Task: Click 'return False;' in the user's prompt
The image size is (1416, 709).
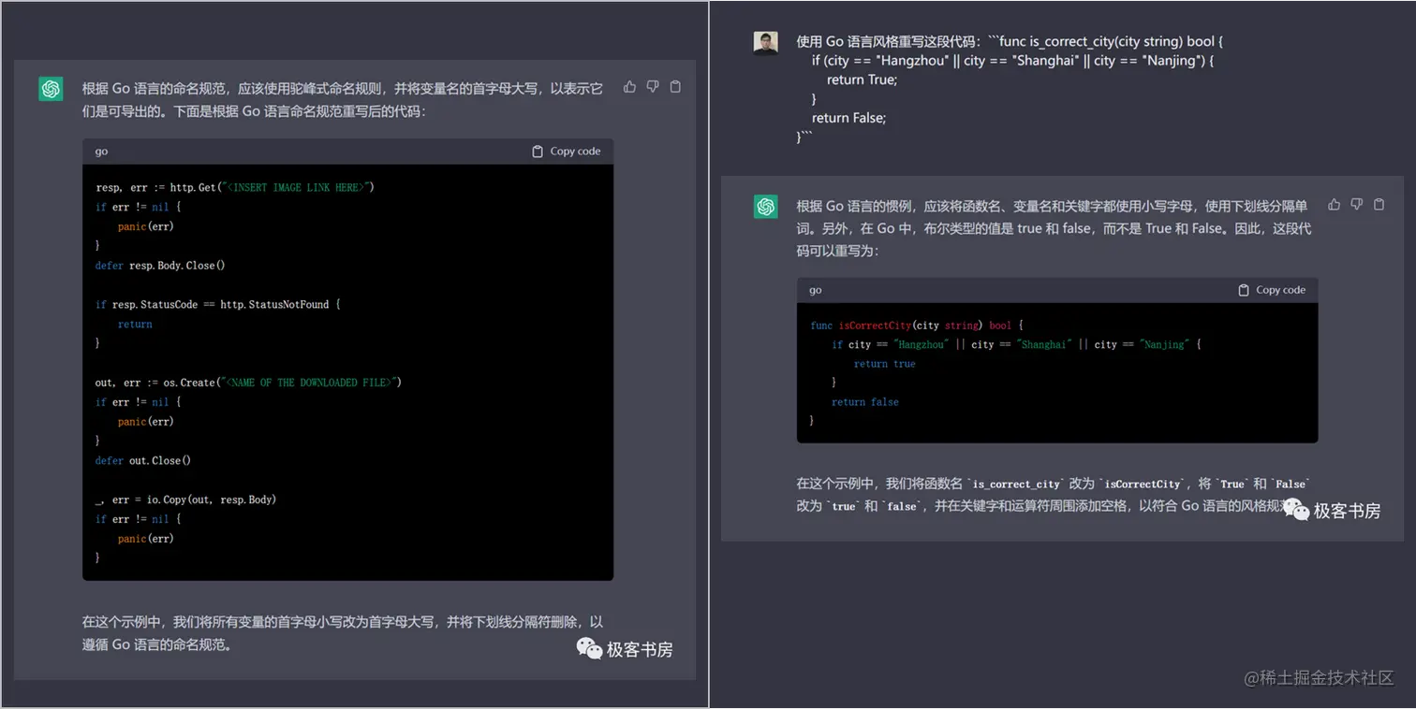Action: [848, 118]
